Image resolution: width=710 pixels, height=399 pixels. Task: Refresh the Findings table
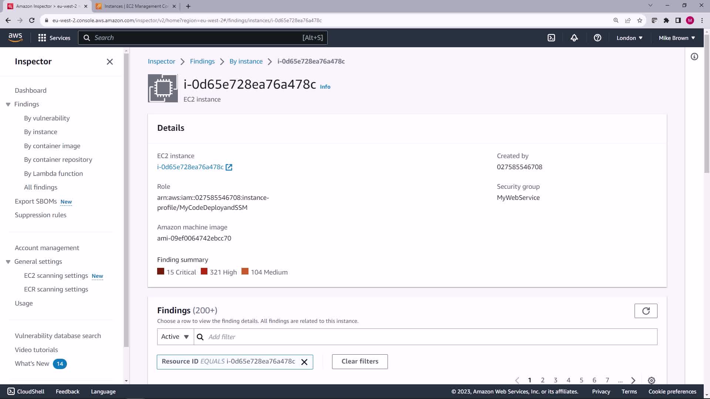tap(646, 311)
